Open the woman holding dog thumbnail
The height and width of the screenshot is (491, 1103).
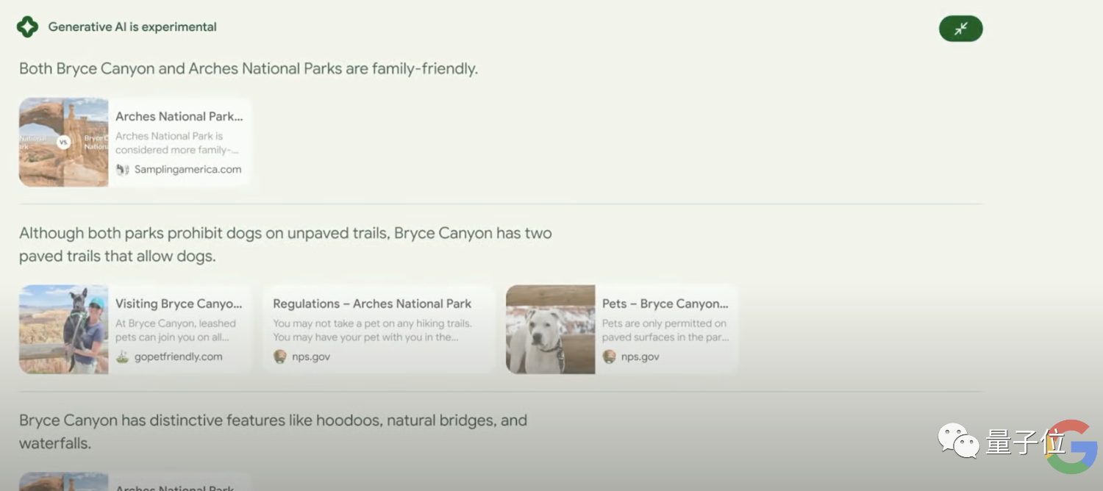(x=64, y=329)
